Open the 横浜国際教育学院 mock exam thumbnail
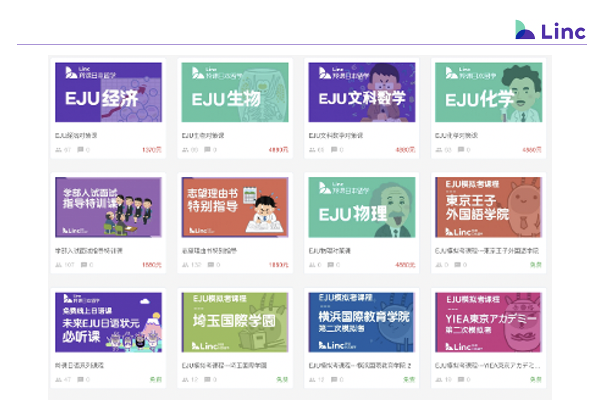The image size is (602, 414). tap(362, 322)
